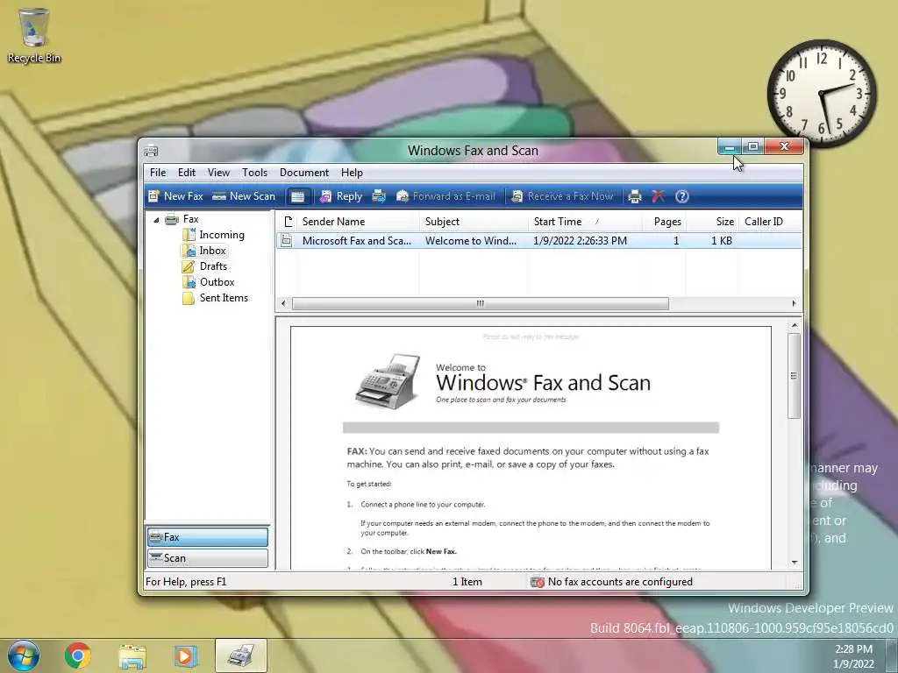Sort by Pages column header
Screen dimensions: 898x673
pos(664,222)
